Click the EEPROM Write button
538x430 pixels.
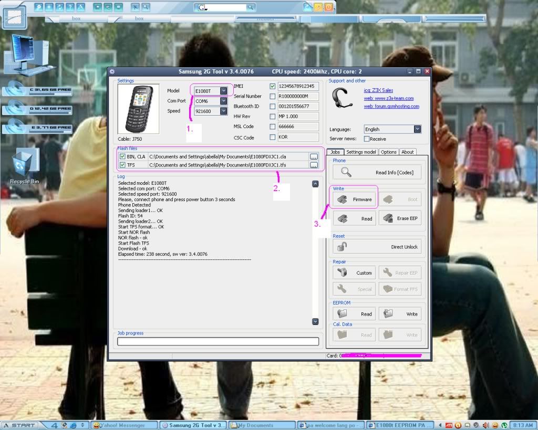pyautogui.click(x=400, y=314)
